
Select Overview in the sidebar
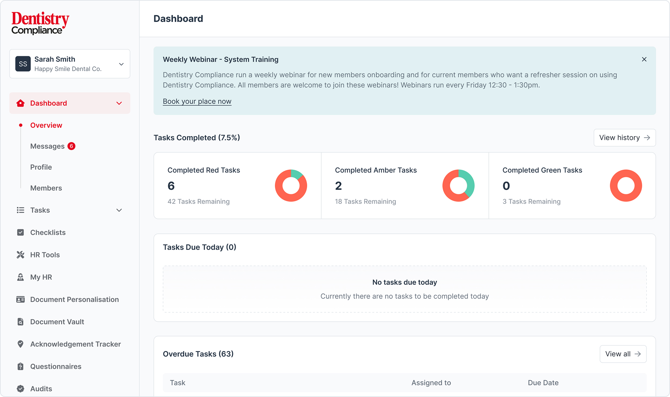tap(46, 125)
